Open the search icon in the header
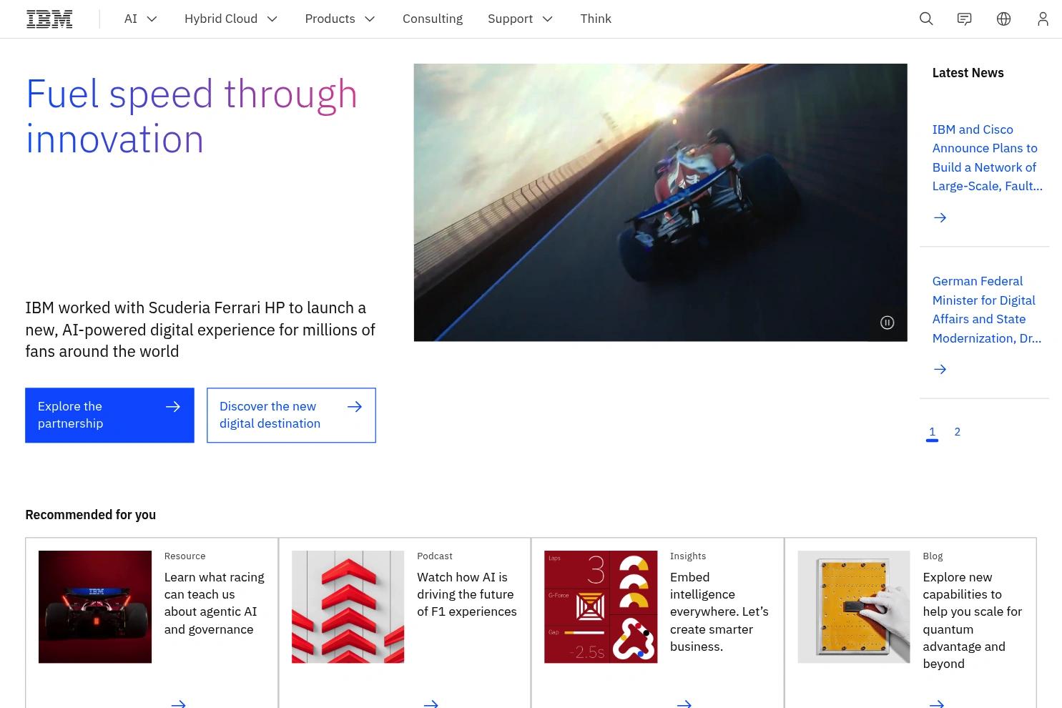 click(x=926, y=19)
